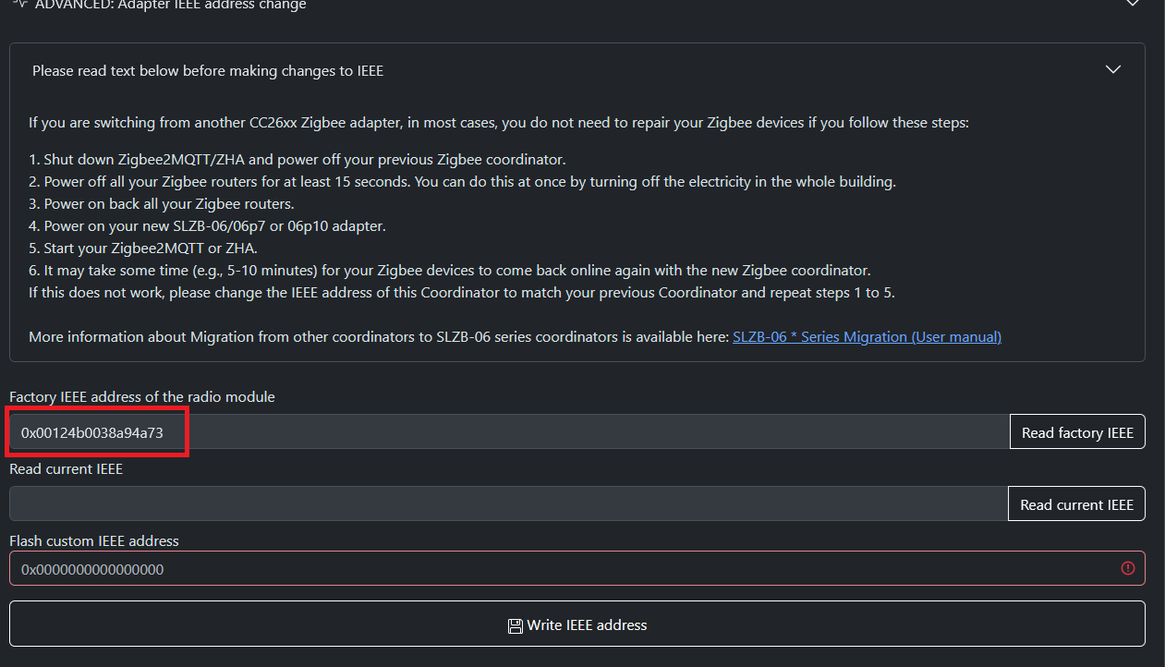Screen dimensions: 1165x667
Task: Click the Write IEEE address button
Action: pos(577,625)
